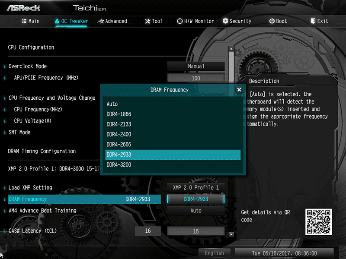346x259 pixels.
Task: Select the CPU Voltage(V) row
Action: coord(33,121)
